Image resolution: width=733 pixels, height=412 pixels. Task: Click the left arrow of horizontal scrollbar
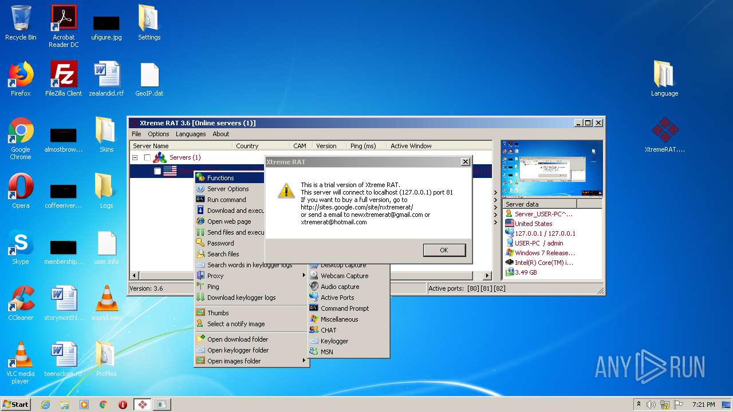point(135,275)
